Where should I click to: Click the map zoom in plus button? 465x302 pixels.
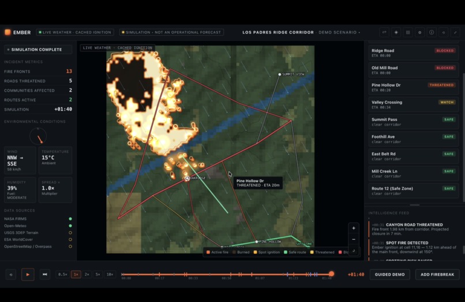[354, 228]
